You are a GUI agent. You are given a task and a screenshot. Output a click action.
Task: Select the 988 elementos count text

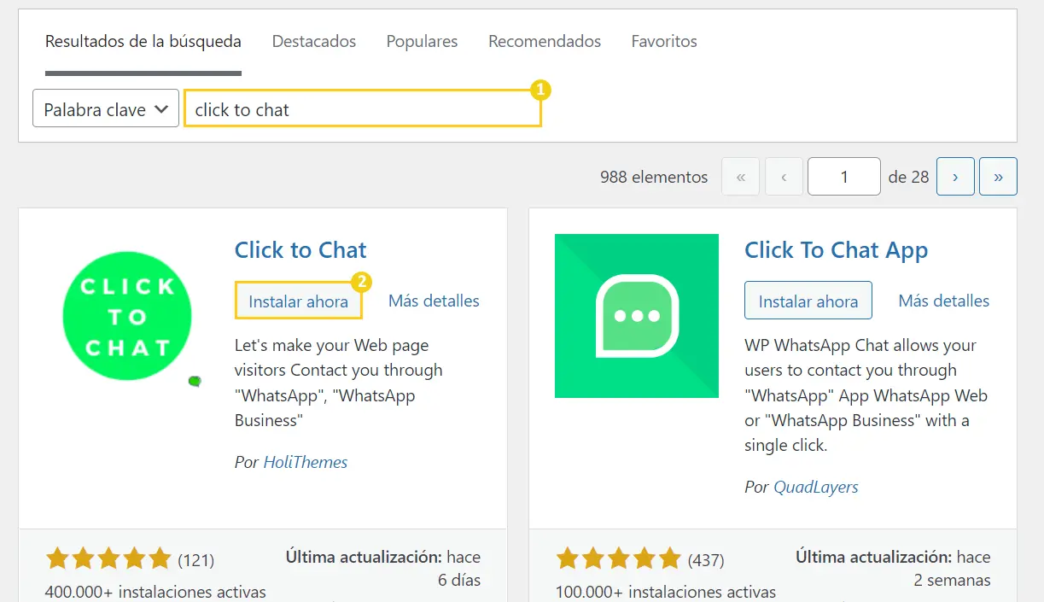(654, 177)
